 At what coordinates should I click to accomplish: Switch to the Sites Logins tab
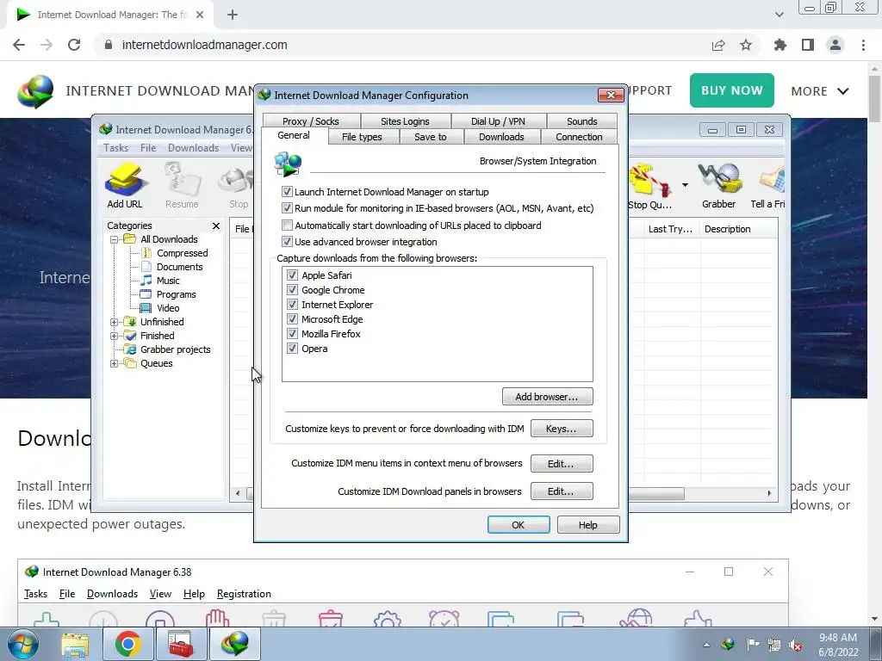405,121
